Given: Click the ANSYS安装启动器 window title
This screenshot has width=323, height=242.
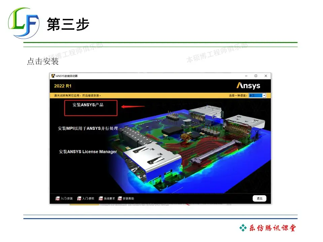Looking at the screenshot, I should 67,76.
